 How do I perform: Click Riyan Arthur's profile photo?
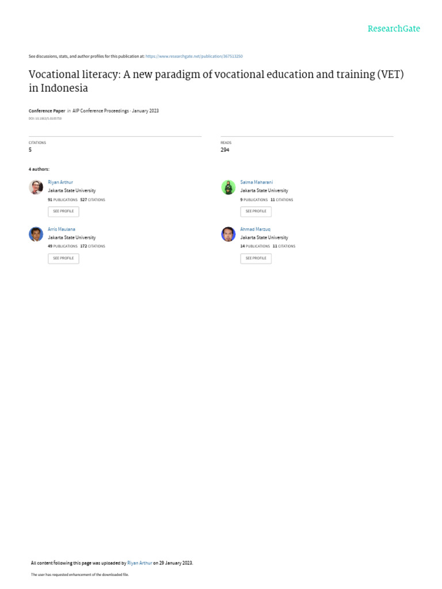coord(36,187)
